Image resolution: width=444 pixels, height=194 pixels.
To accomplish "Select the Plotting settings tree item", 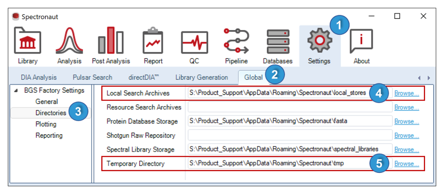I will pyautogui.click(x=46, y=124).
